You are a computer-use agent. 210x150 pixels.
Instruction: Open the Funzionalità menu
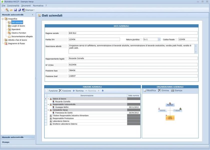tap(13, 6)
